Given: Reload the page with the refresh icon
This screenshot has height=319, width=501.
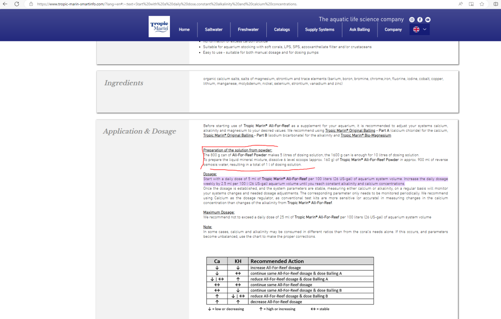Looking at the screenshot, I should point(17,4).
